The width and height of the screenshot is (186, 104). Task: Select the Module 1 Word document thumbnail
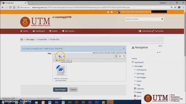(x=61, y=70)
